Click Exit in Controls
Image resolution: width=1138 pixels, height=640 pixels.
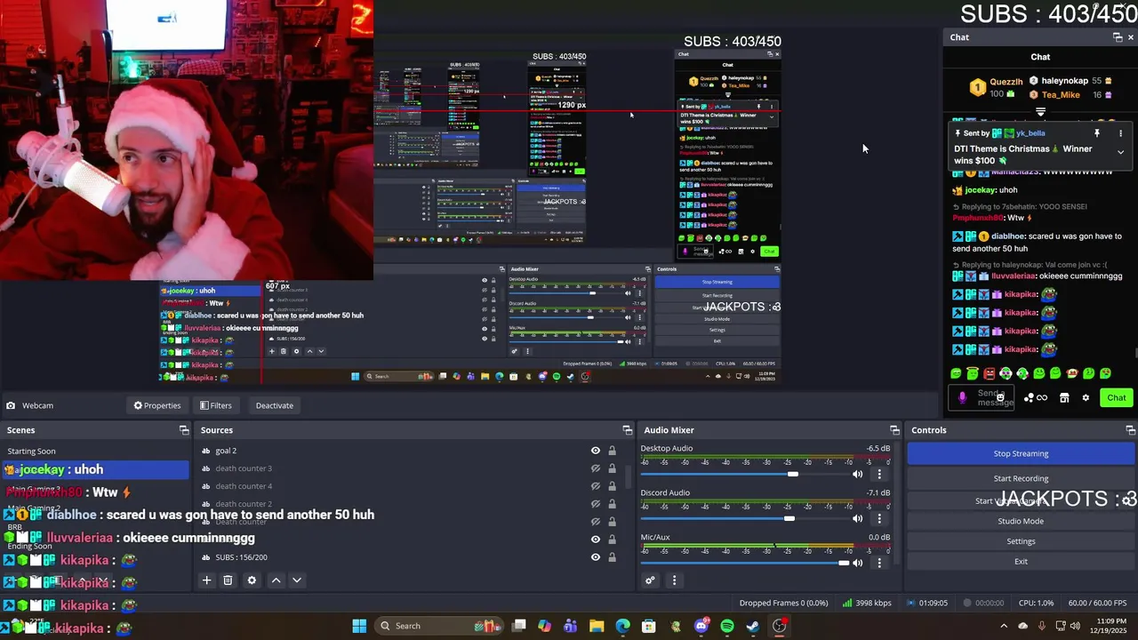tap(1021, 562)
